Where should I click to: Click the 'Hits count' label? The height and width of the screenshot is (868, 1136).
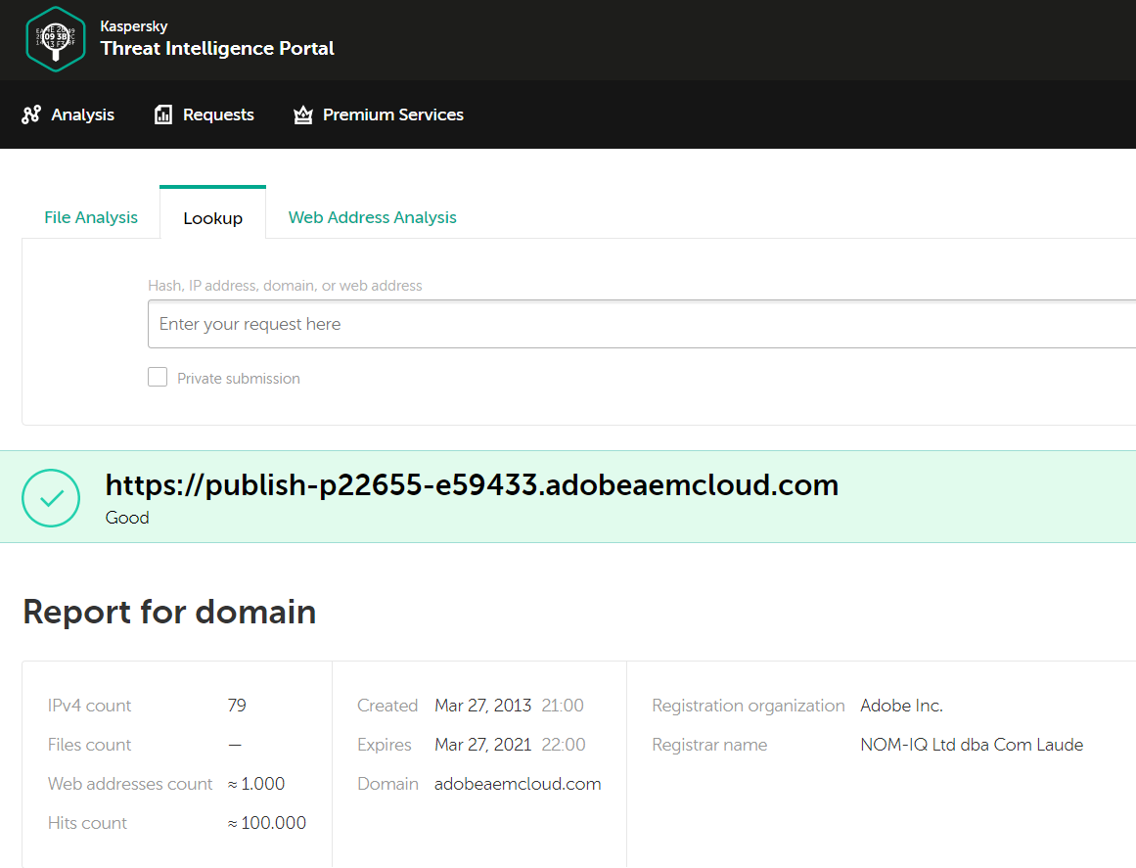coord(88,823)
